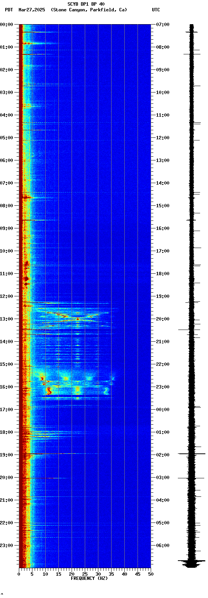Click the large waveform spike near 19:00 PDT
The height and width of the screenshot is (598, 208).
192,454
